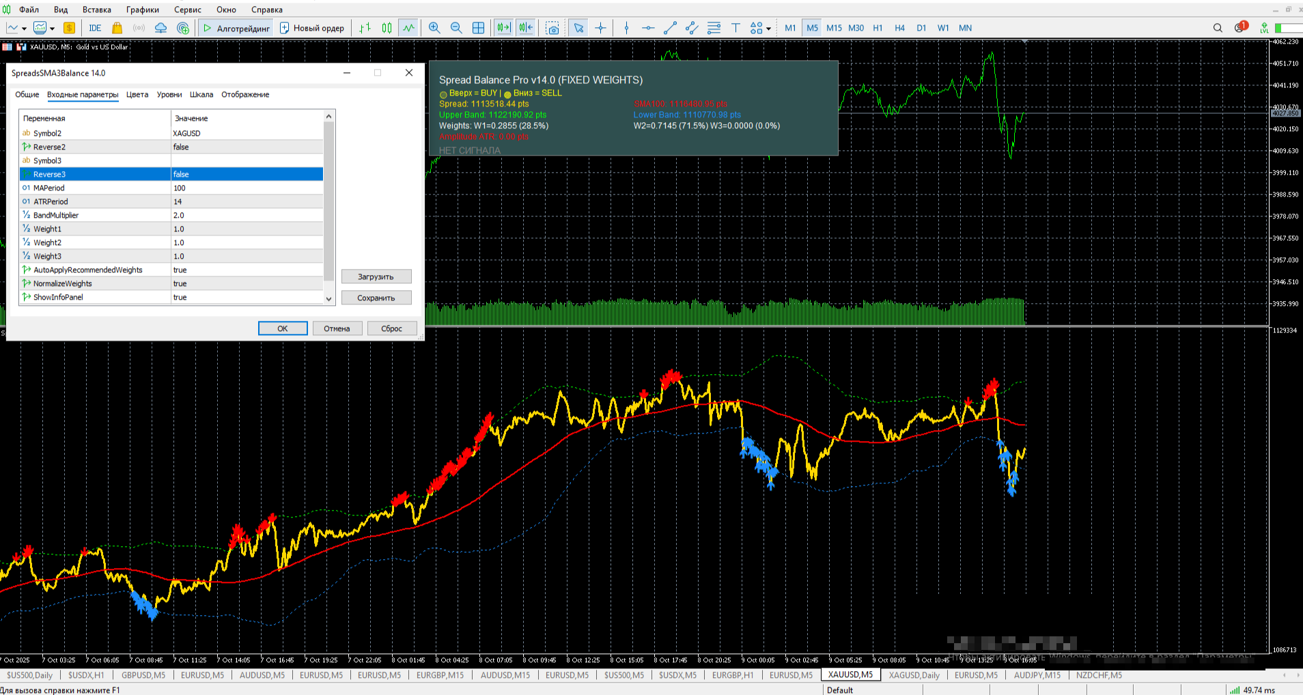Open the Справка menu
The image size is (1303, 695).
pos(267,10)
